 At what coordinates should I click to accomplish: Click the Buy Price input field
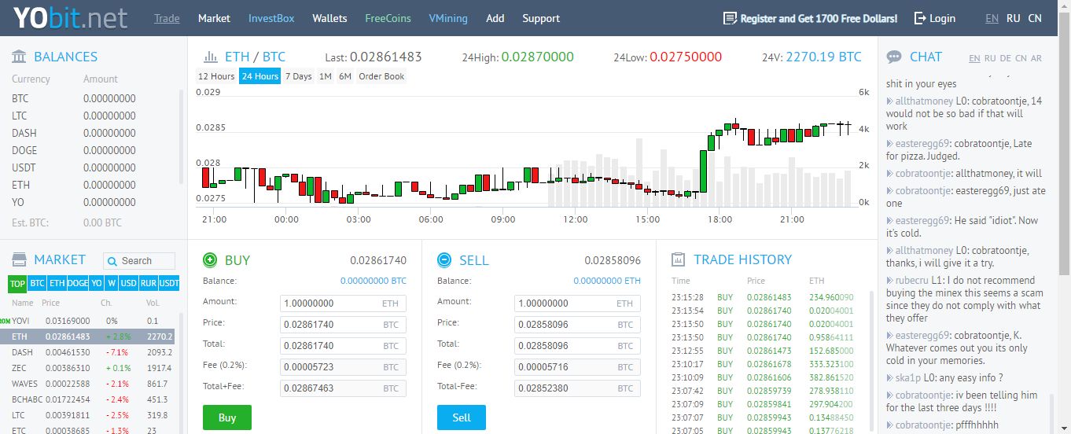(343, 325)
